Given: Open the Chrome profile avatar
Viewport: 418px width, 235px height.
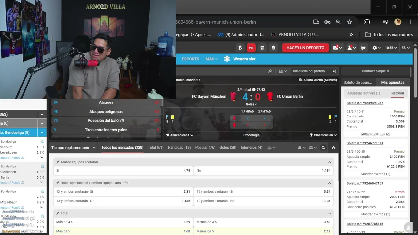Looking at the screenshot, I should (x=398, y=22).
